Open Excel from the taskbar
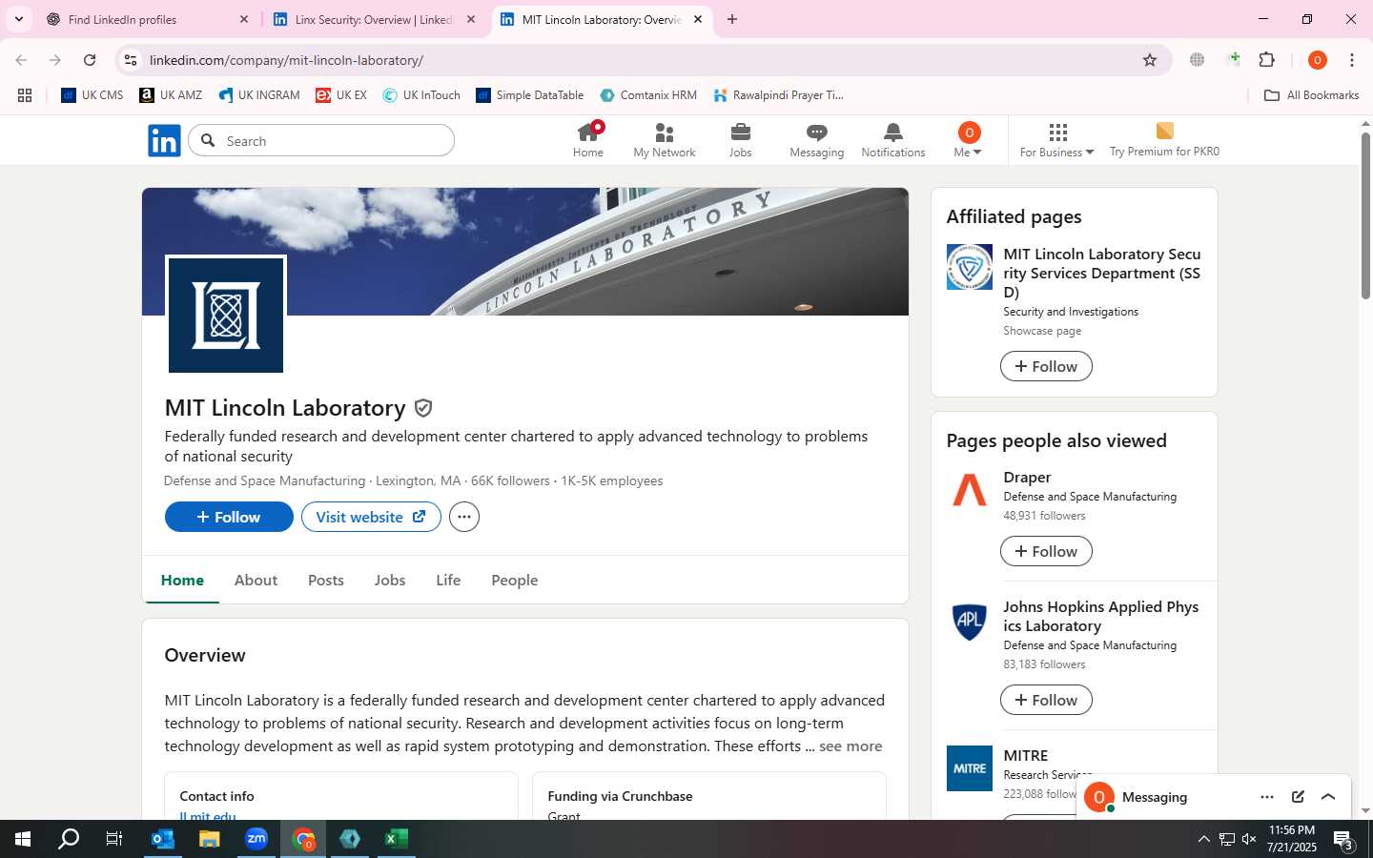The width and height of the screenshot is (1373, 858). [397, 839]
